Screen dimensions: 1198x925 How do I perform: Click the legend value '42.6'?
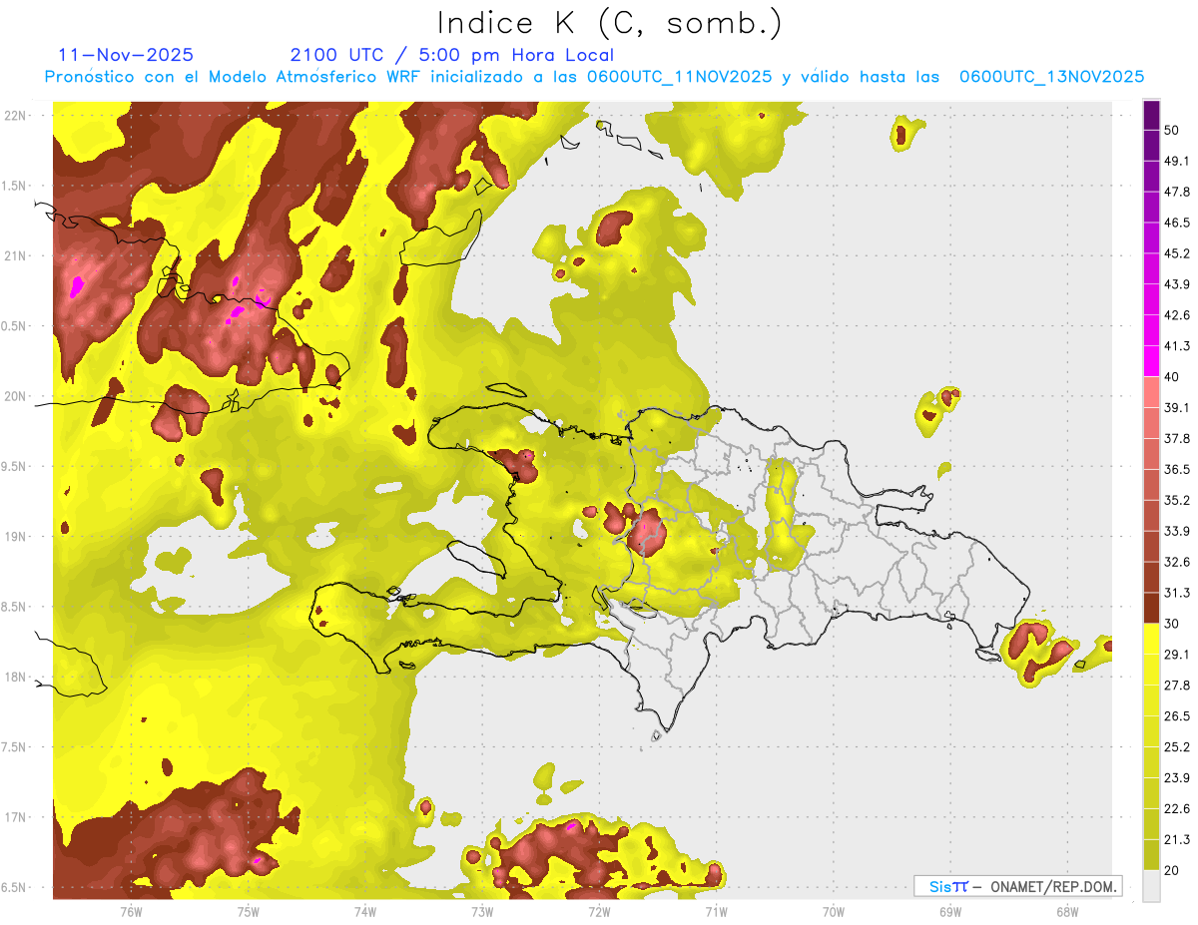[1177, 315]
